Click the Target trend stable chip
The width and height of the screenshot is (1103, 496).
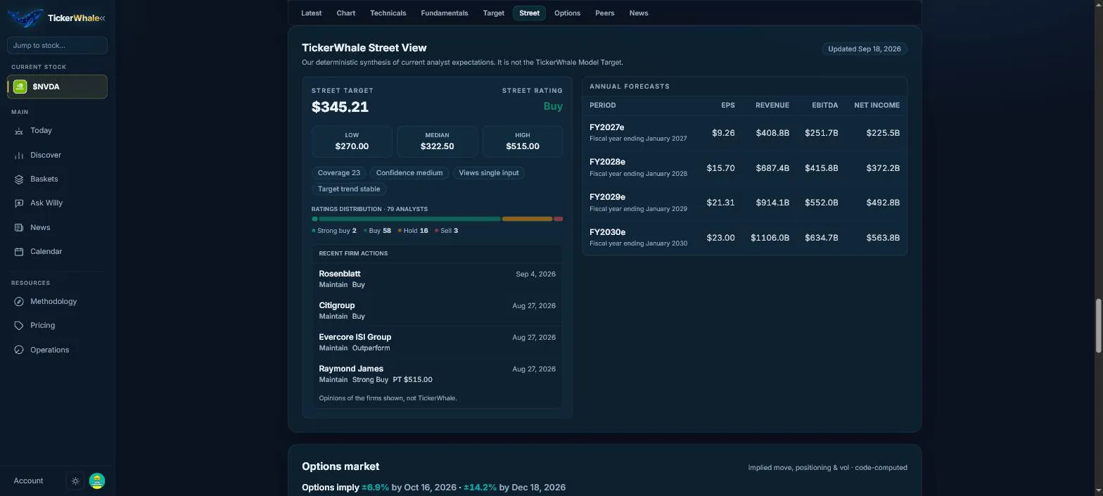(x=349, y=189)
